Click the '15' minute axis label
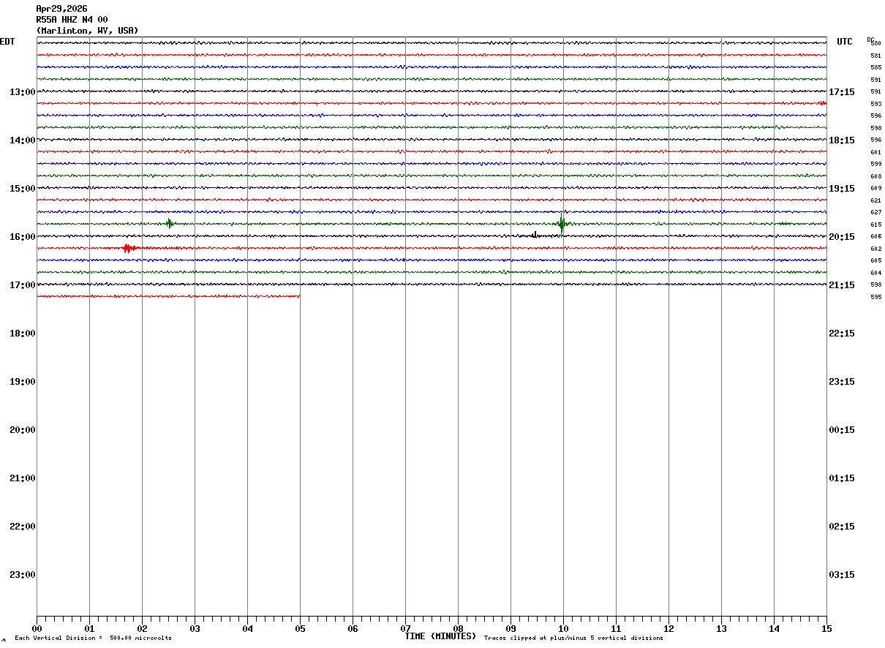 point(826,629)
